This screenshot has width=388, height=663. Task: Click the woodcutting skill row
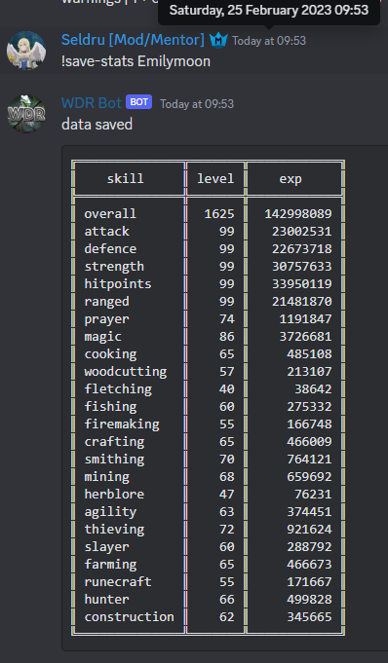click(208, 372)
